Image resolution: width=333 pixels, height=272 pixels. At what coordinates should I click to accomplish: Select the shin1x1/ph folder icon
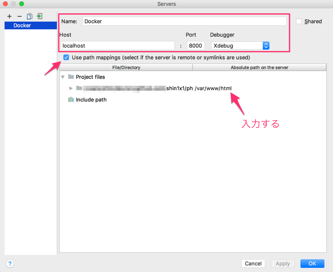tap(79, 88)
